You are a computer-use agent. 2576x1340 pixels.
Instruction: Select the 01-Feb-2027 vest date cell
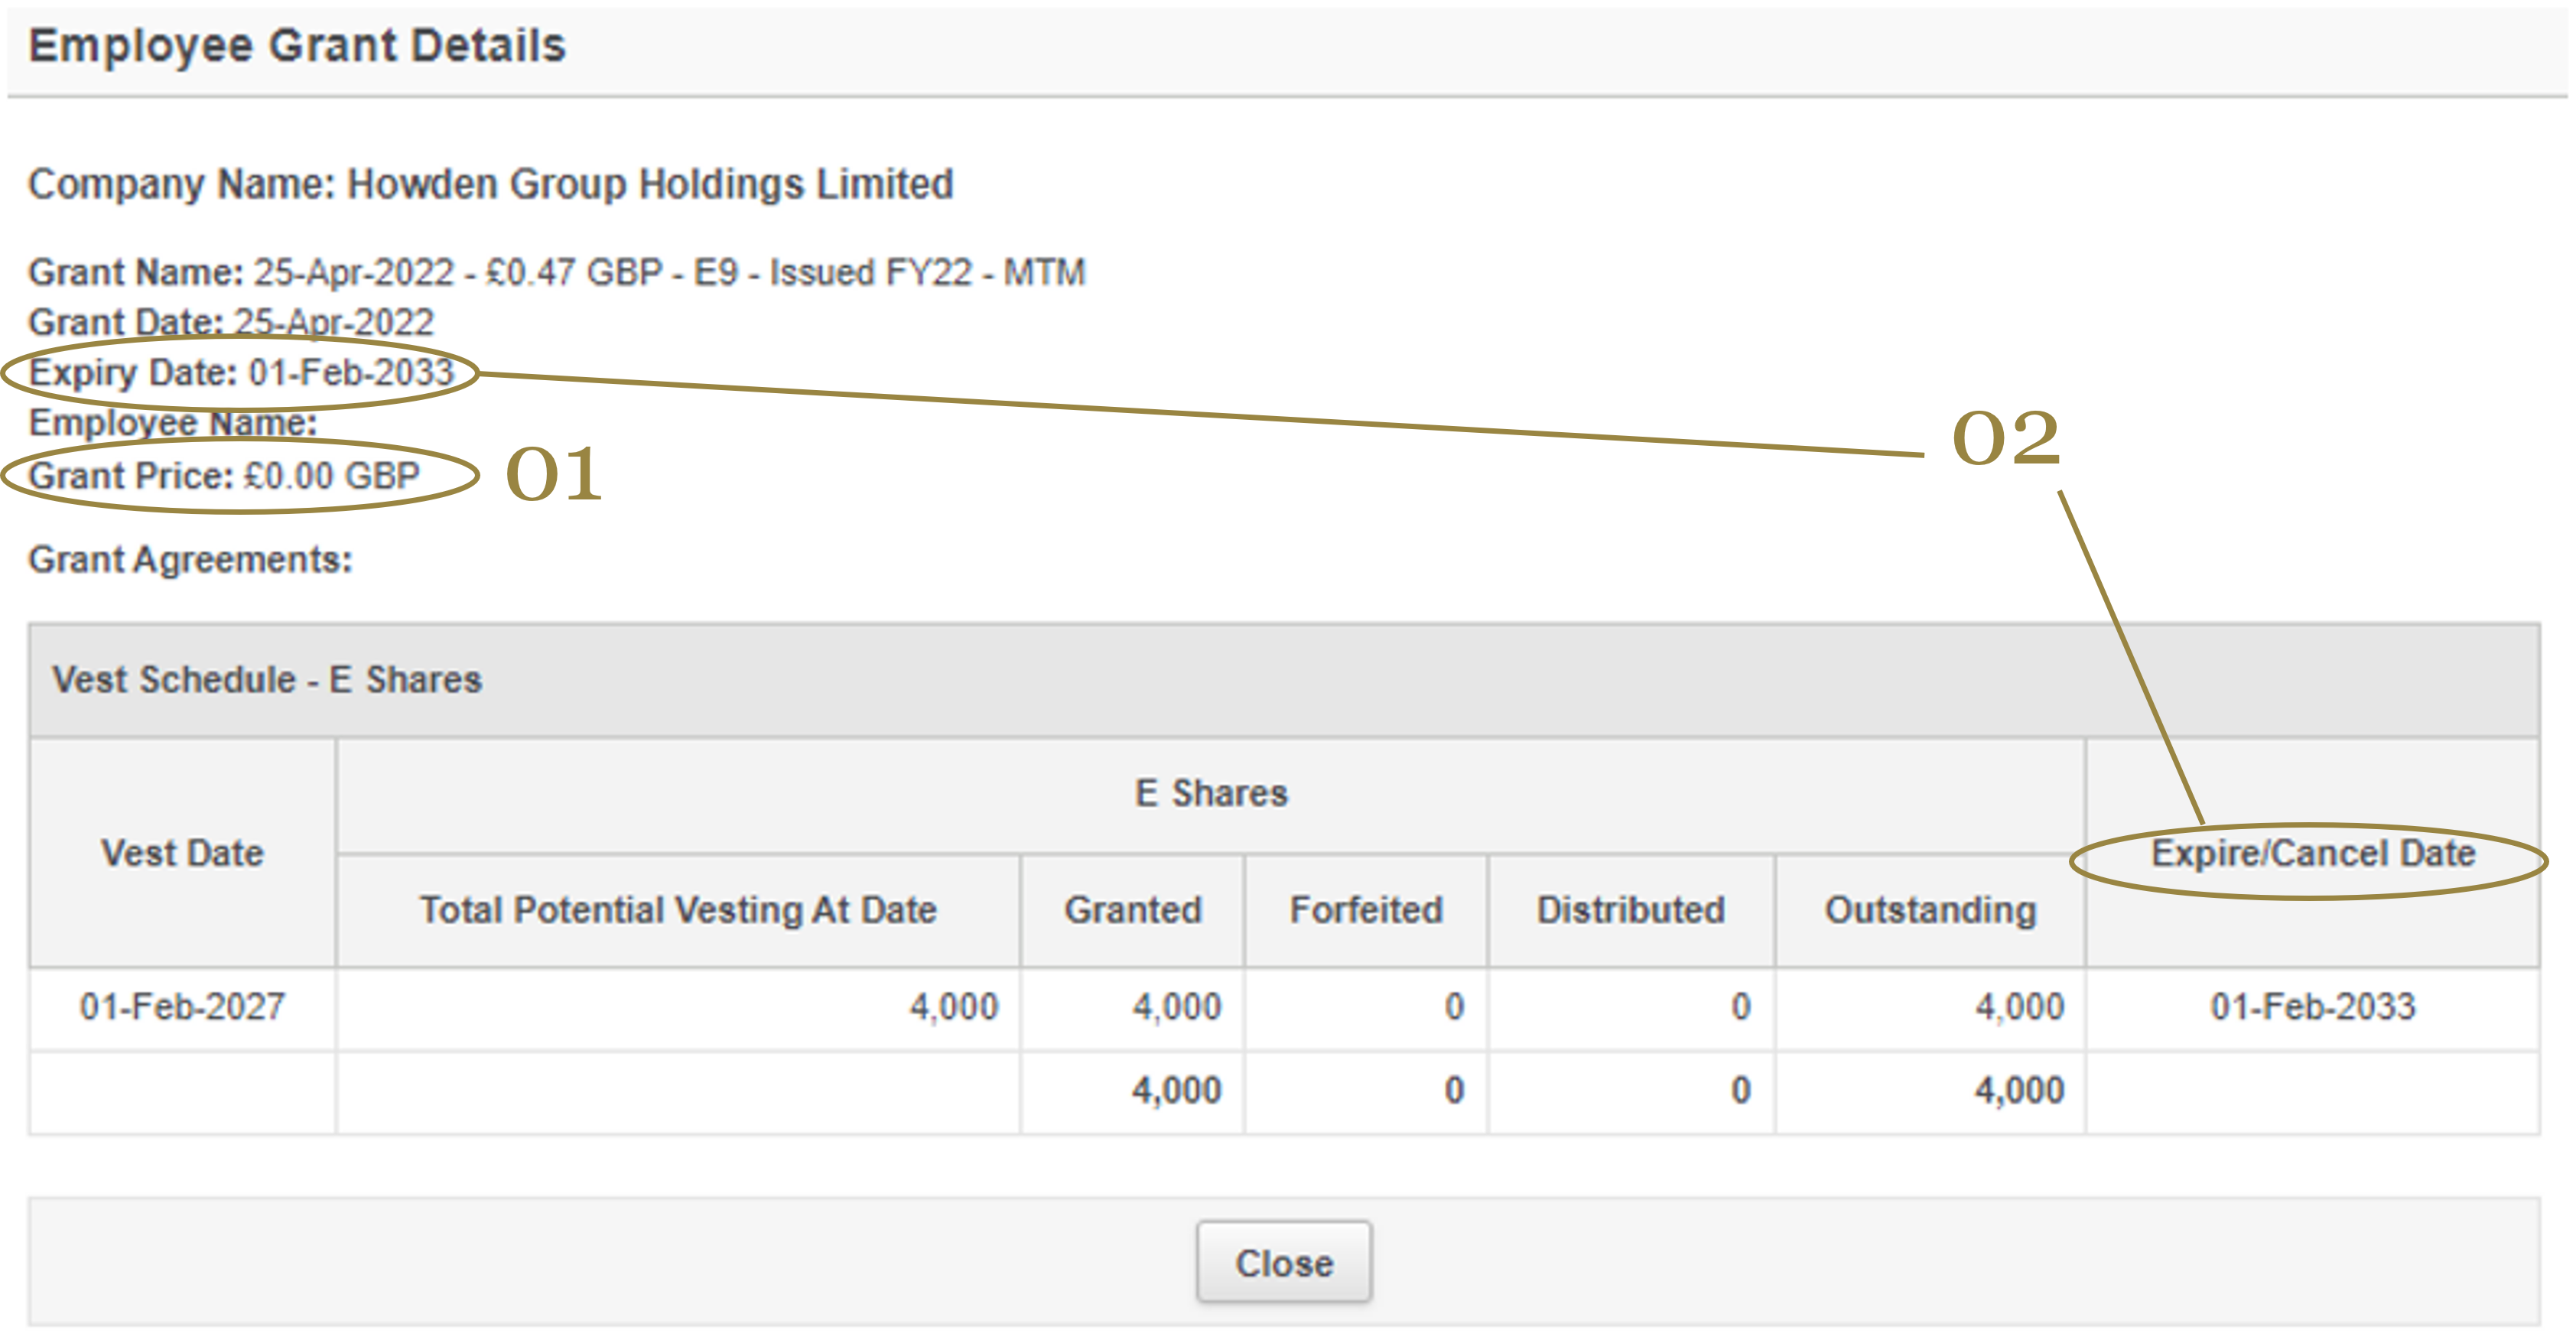(x=182, y=1006)
